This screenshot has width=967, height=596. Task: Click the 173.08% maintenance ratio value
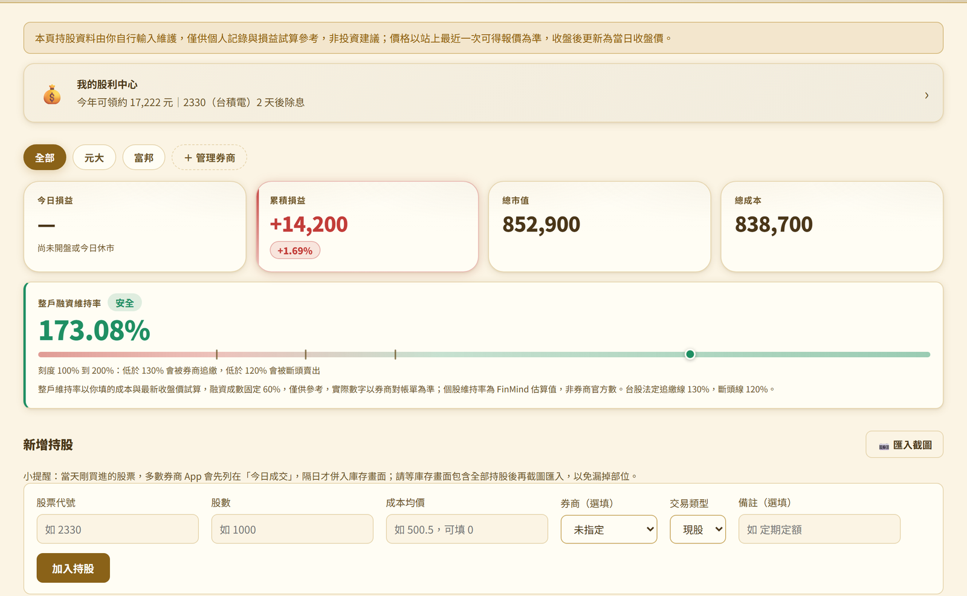tap(94, 331)
